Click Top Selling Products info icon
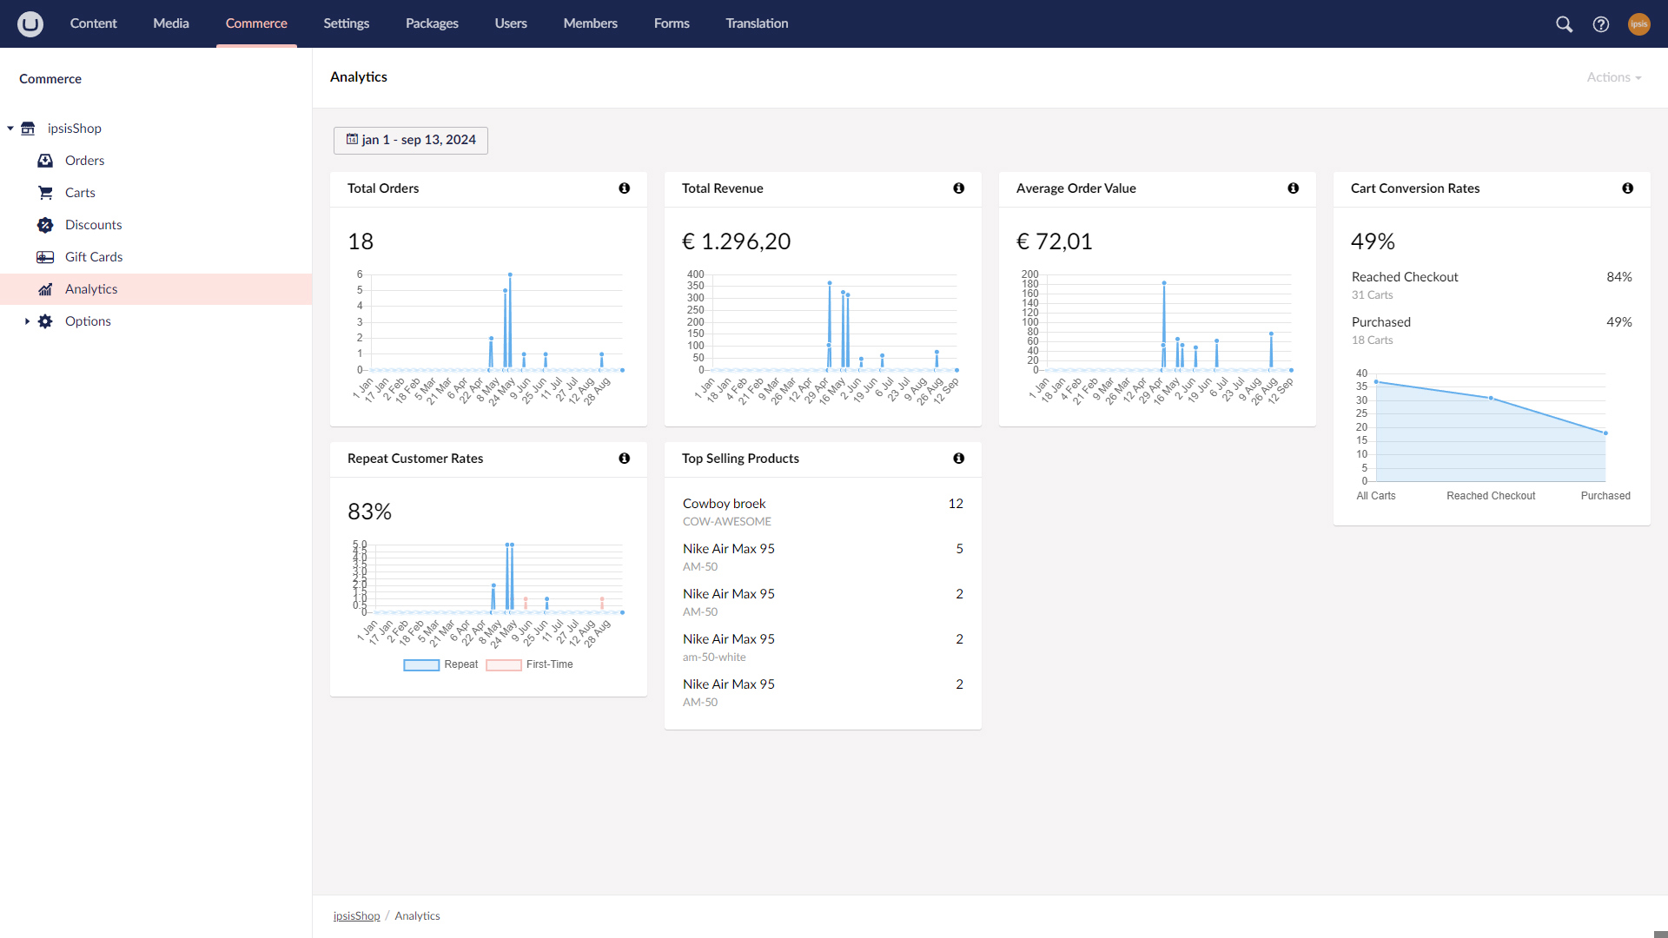This screenshot has width=1668, height=938. (x=958, y=459)
